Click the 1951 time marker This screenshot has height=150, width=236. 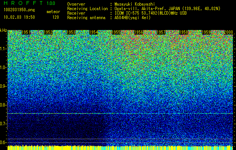pyautogui.click(x=26, y=32)
